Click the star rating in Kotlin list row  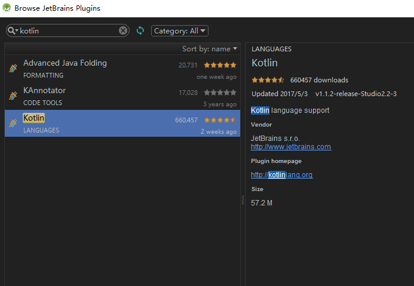(220, 120)
